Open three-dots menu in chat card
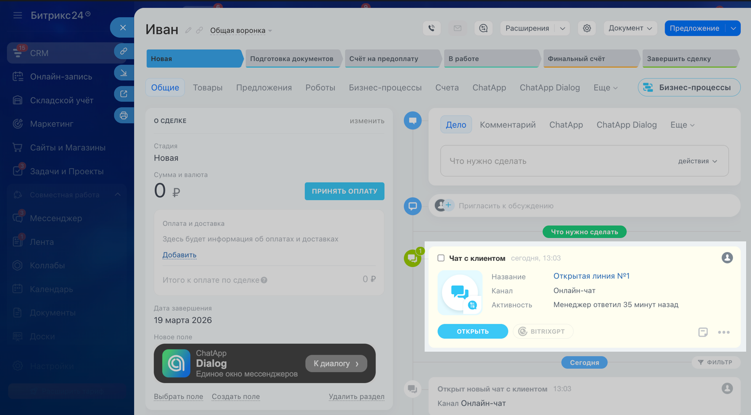Viewport: 751px width, 415px height. (724, 332)
